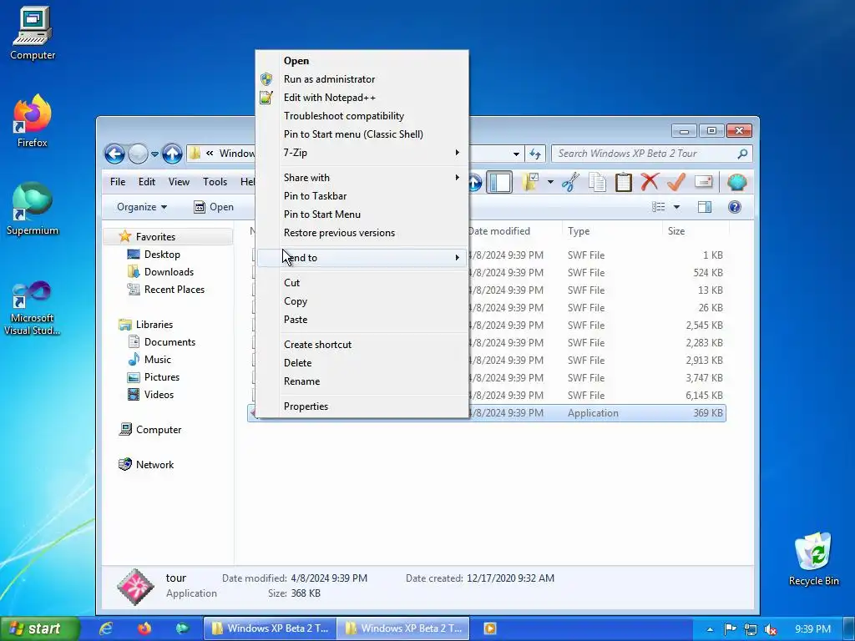Switch to second Windows XP Beta 2 taskbar window
The image size is (855, 641).
pos(403,628)
